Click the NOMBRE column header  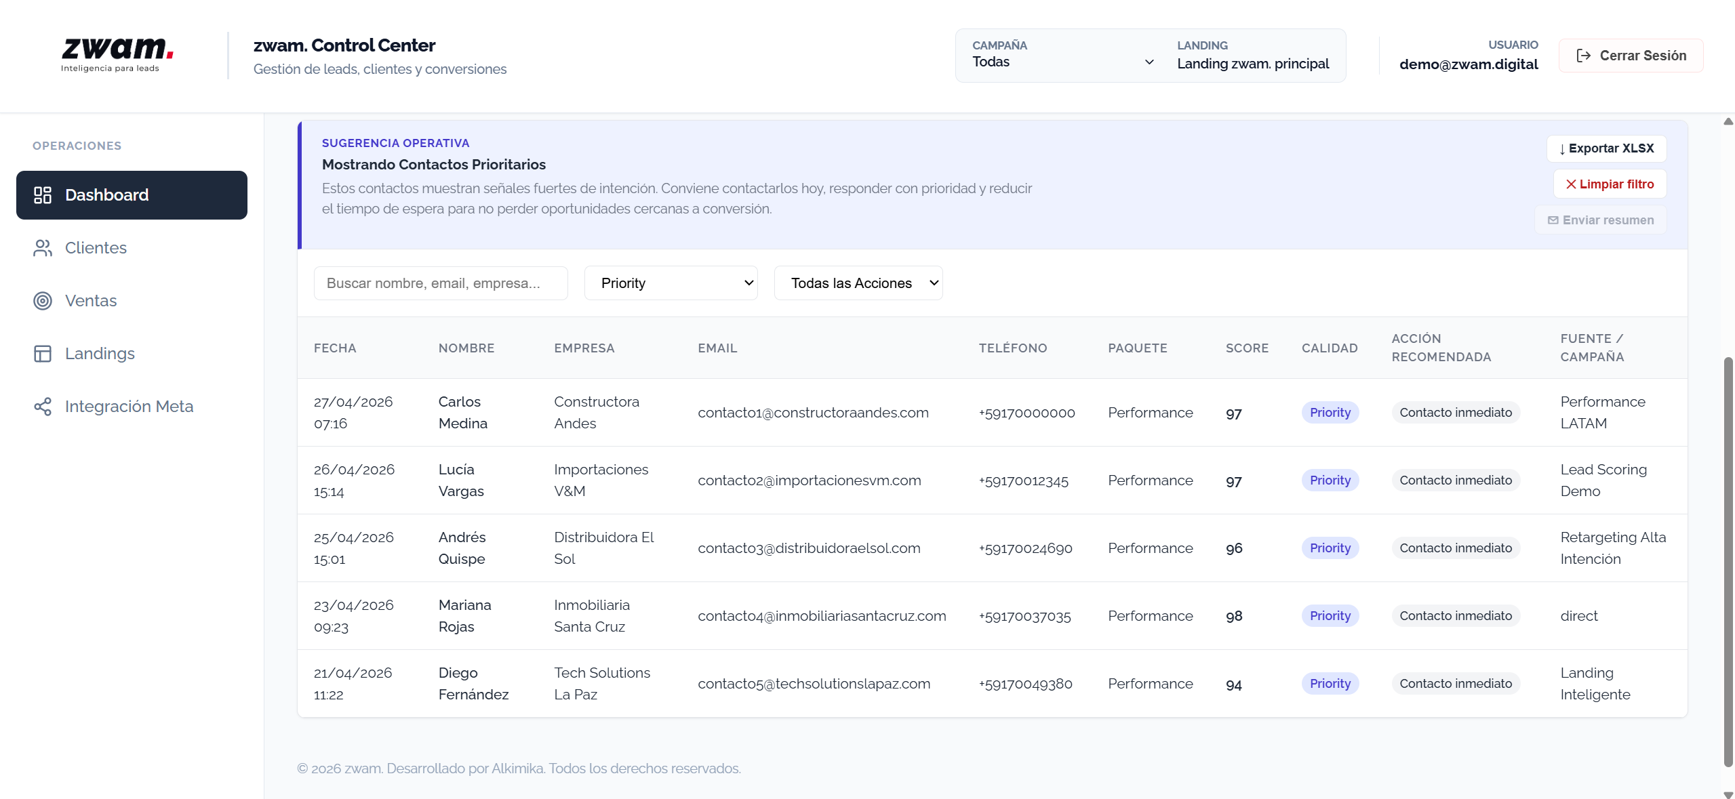466,348
